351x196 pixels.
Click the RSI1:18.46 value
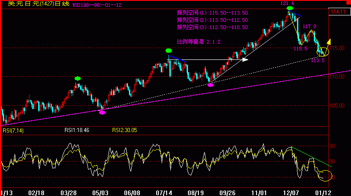coord(77,130)
